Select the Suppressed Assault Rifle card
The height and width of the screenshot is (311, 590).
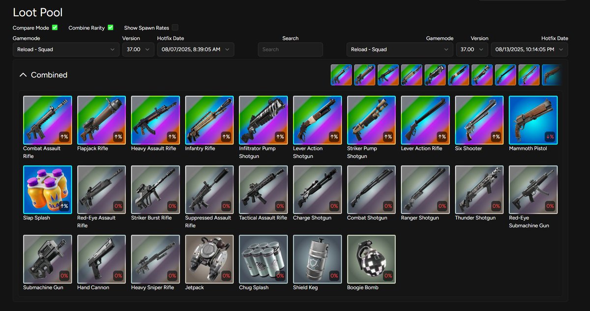coord(209,190)
